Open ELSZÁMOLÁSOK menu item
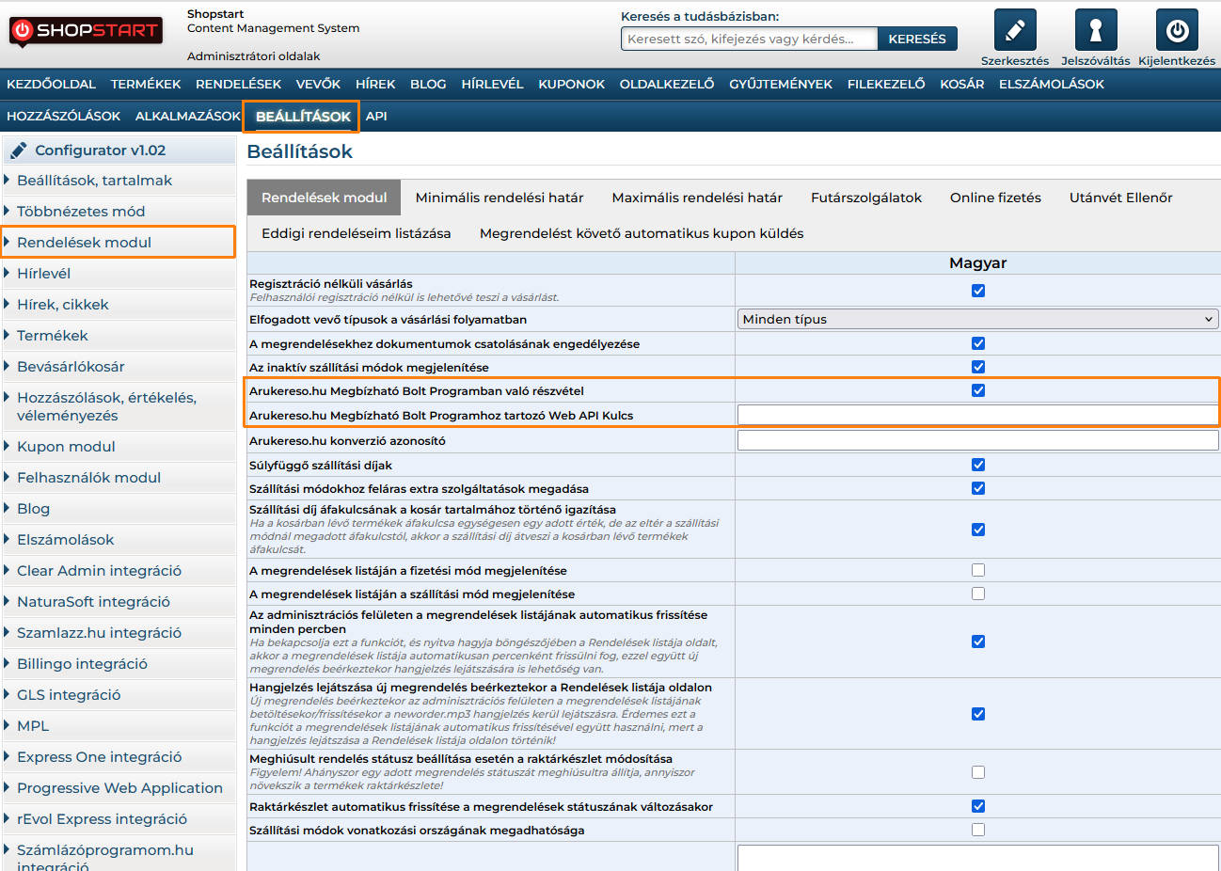The image size is (1221, 871). click(x=1052, y=84)
